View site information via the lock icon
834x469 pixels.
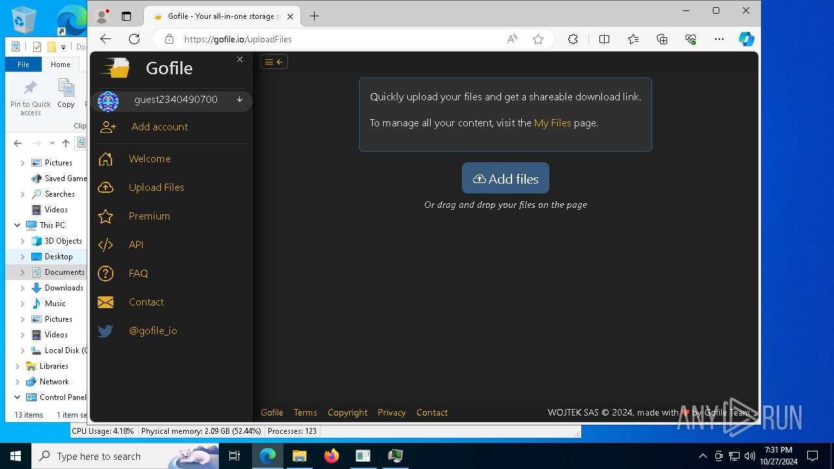tap(169, 39)
